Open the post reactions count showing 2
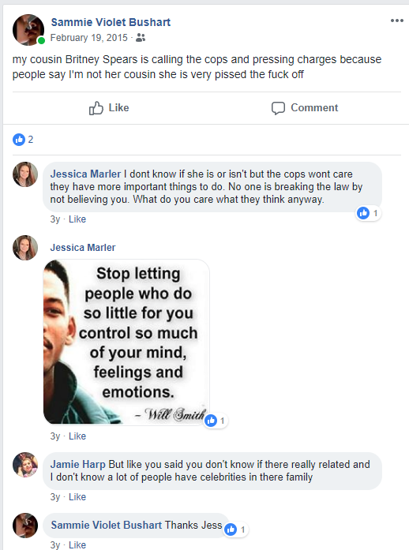Screen dimensions: 409x550 (23, 140)
